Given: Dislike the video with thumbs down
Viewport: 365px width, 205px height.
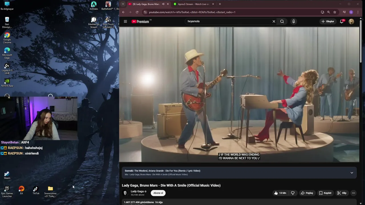Looking at the screenshot, I should pos(293,193).
